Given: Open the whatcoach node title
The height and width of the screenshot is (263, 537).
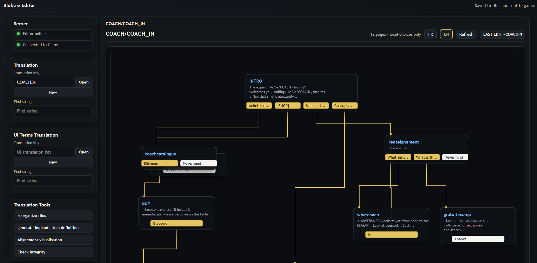Looking at the screenshot, I should point(368,215).
